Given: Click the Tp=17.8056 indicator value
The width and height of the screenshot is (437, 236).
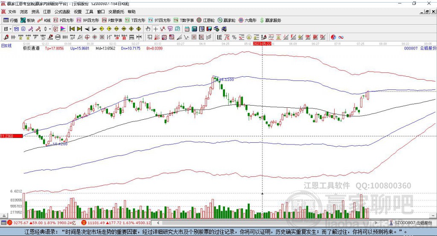Looking at the screenshot, I should click(x=54, y=48).
